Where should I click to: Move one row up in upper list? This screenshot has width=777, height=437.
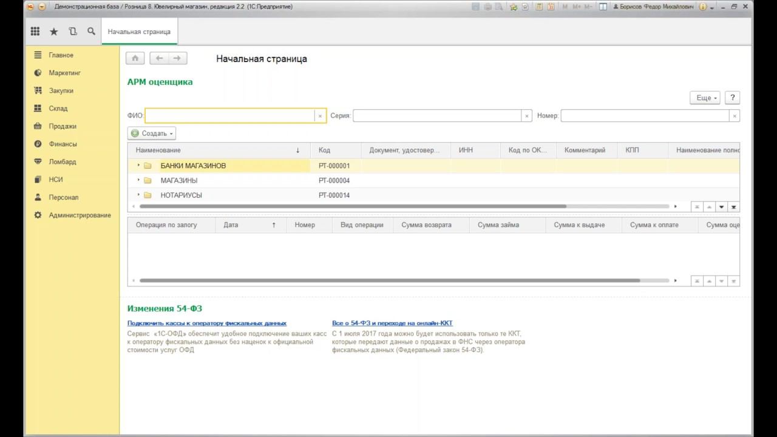coord(709,207)
